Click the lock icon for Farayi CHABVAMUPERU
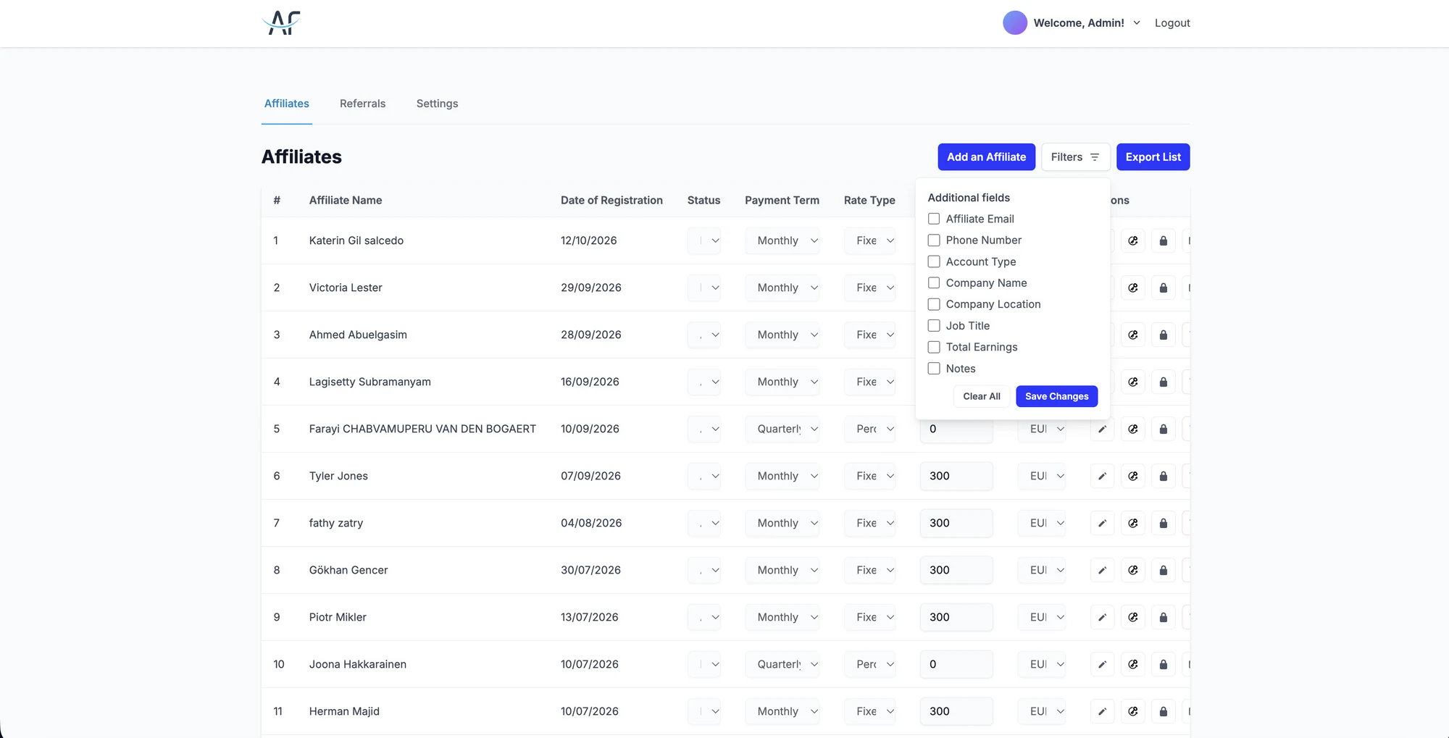 coord(1164,429)
